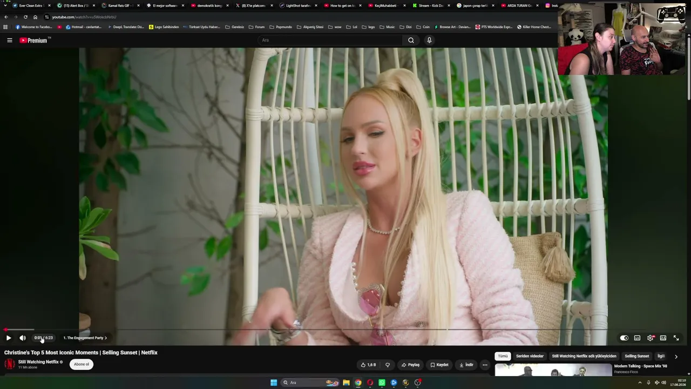Viewport: 691px width, 389px height.
Task: Turn on subtitles with the captions icon
Action: click(637, 338)
